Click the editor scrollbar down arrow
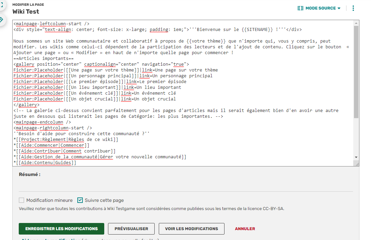This screenshot has height=240, width=371. pos(356,157)
